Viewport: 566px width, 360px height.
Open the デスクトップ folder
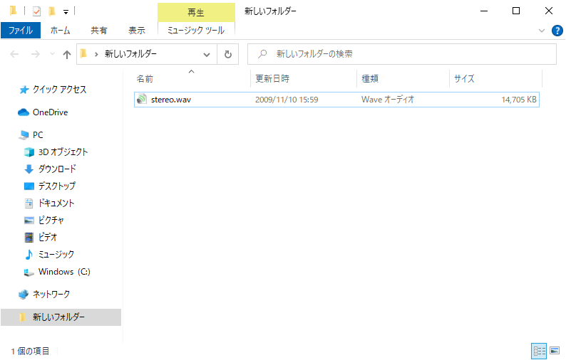pyautogui.click(x=57, y=186)
